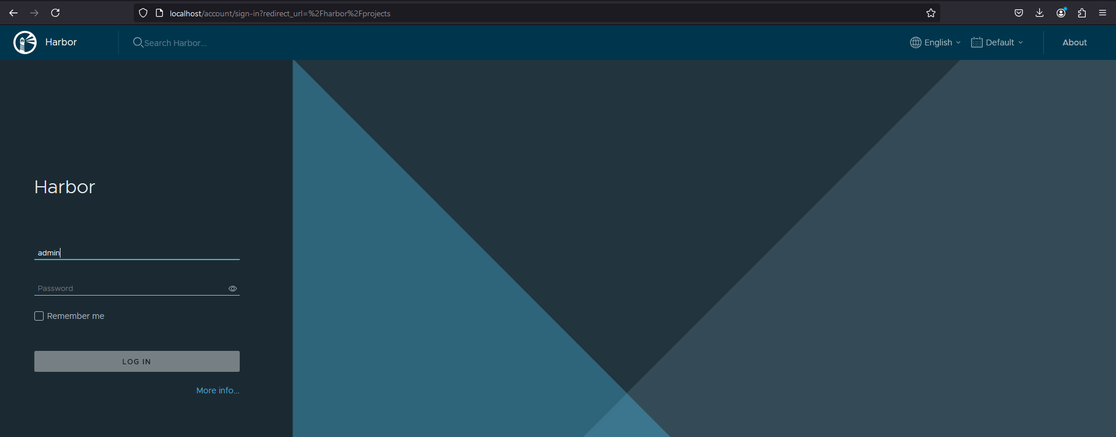Open the More info... link

coord(218,390)
